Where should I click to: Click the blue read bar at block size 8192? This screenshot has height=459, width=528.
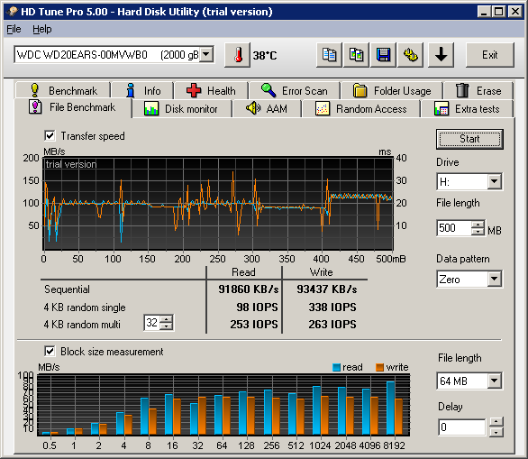[391, 408]
